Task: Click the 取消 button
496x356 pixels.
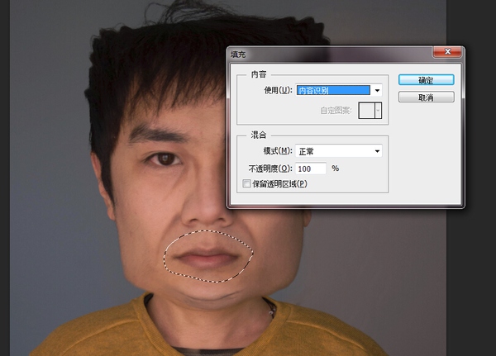Action: click(x=426, y=97)
